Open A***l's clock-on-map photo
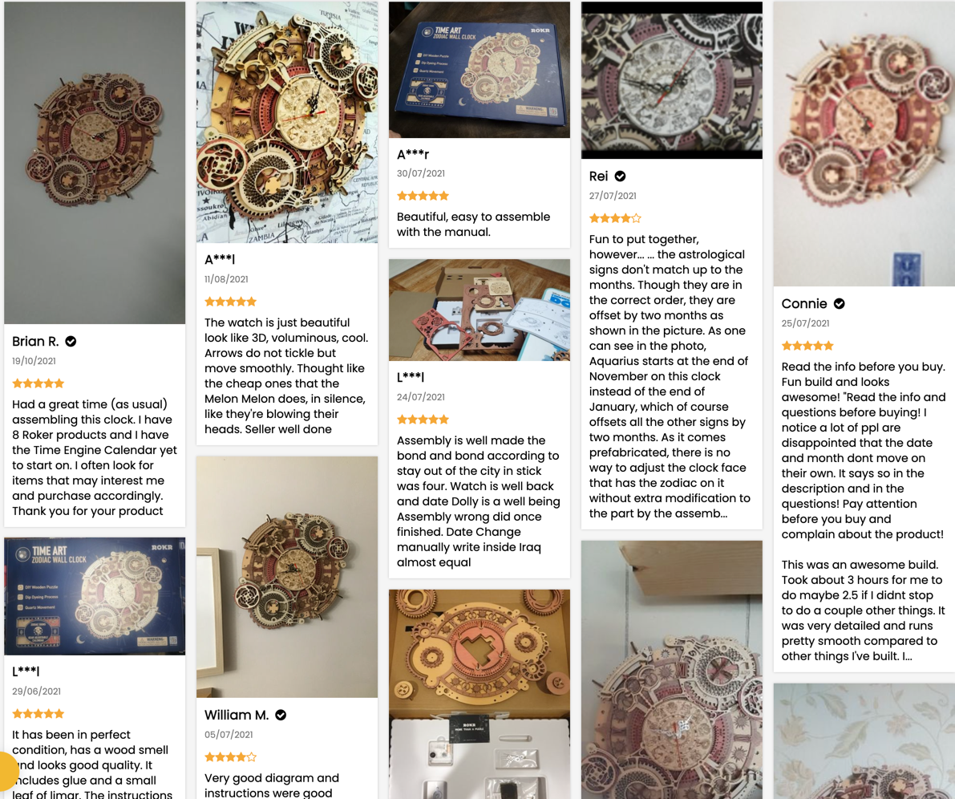Screen dimensions: 955x799 click(287, 122)
